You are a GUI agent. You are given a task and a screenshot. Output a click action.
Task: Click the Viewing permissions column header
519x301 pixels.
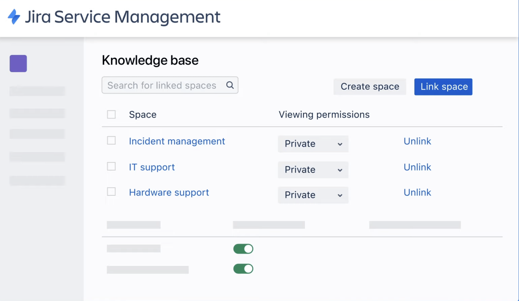(324, 115)
